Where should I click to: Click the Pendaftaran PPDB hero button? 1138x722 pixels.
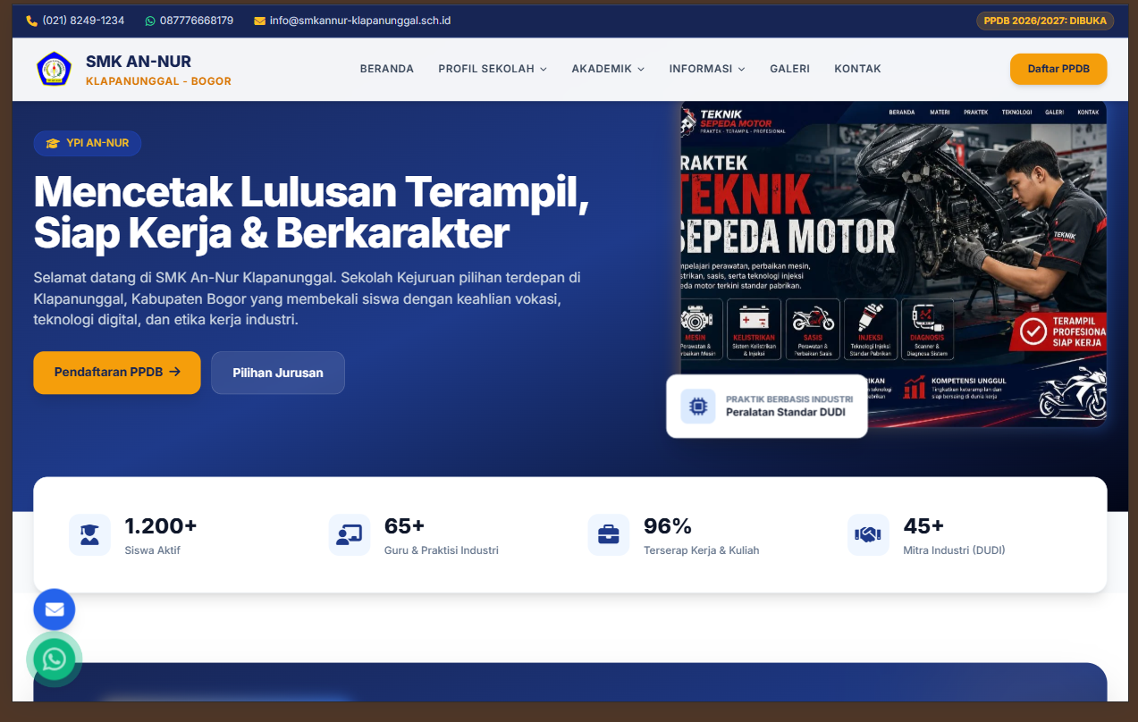pos(117,373)
